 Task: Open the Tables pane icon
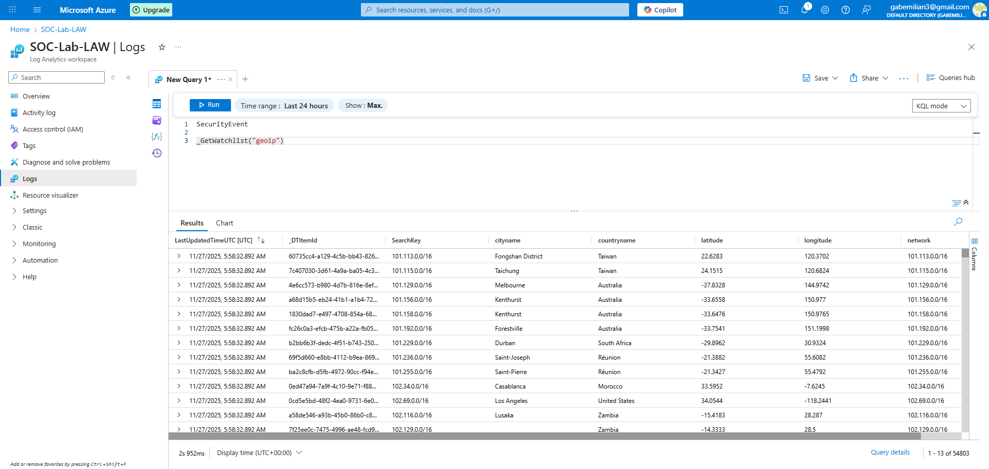pyautogui.click(x=157, y=104)
